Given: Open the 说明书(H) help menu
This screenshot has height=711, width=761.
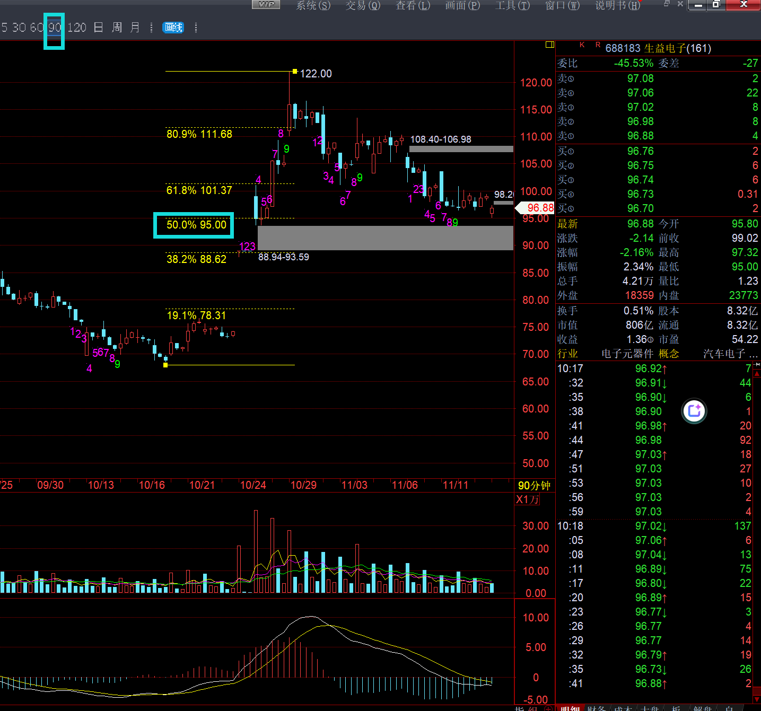Looking at the screenshot, I should click(x=617, y=5).
